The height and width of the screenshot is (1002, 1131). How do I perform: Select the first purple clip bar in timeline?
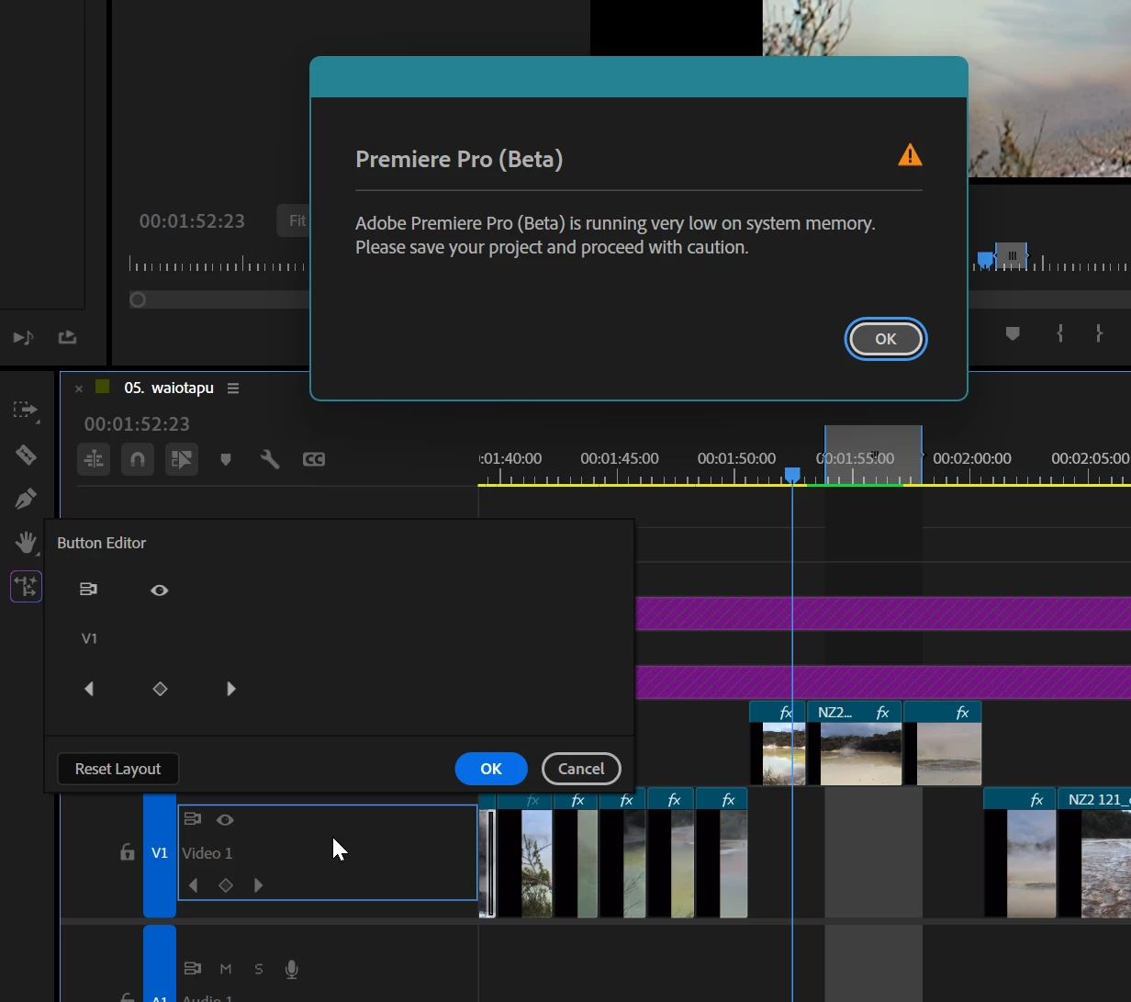point(883,614)
